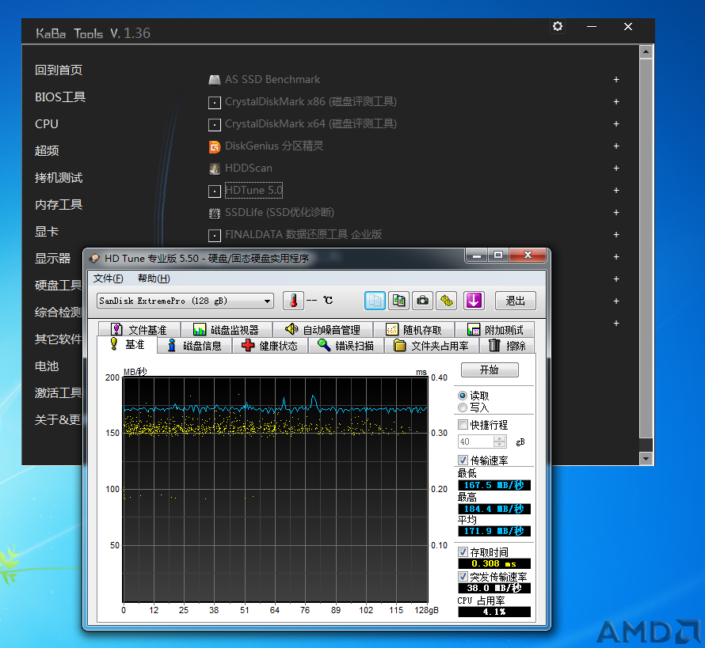Screen dimensions: 705x648
Task: Toggle the 传输速率 checkbox
Action: point(463,460)
